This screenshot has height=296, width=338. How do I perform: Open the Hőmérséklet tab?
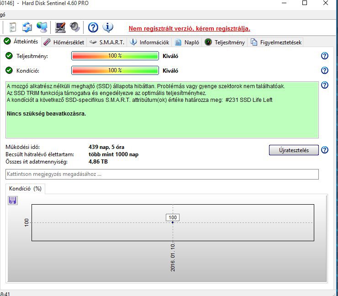[64, 42]
